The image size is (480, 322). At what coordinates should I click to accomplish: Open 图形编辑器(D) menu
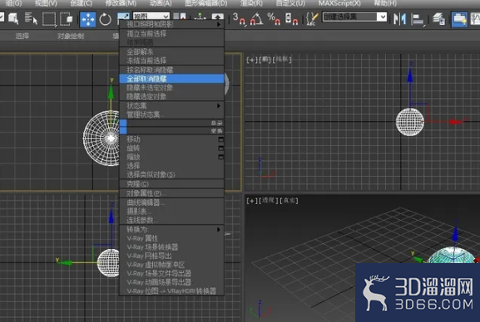206,3
